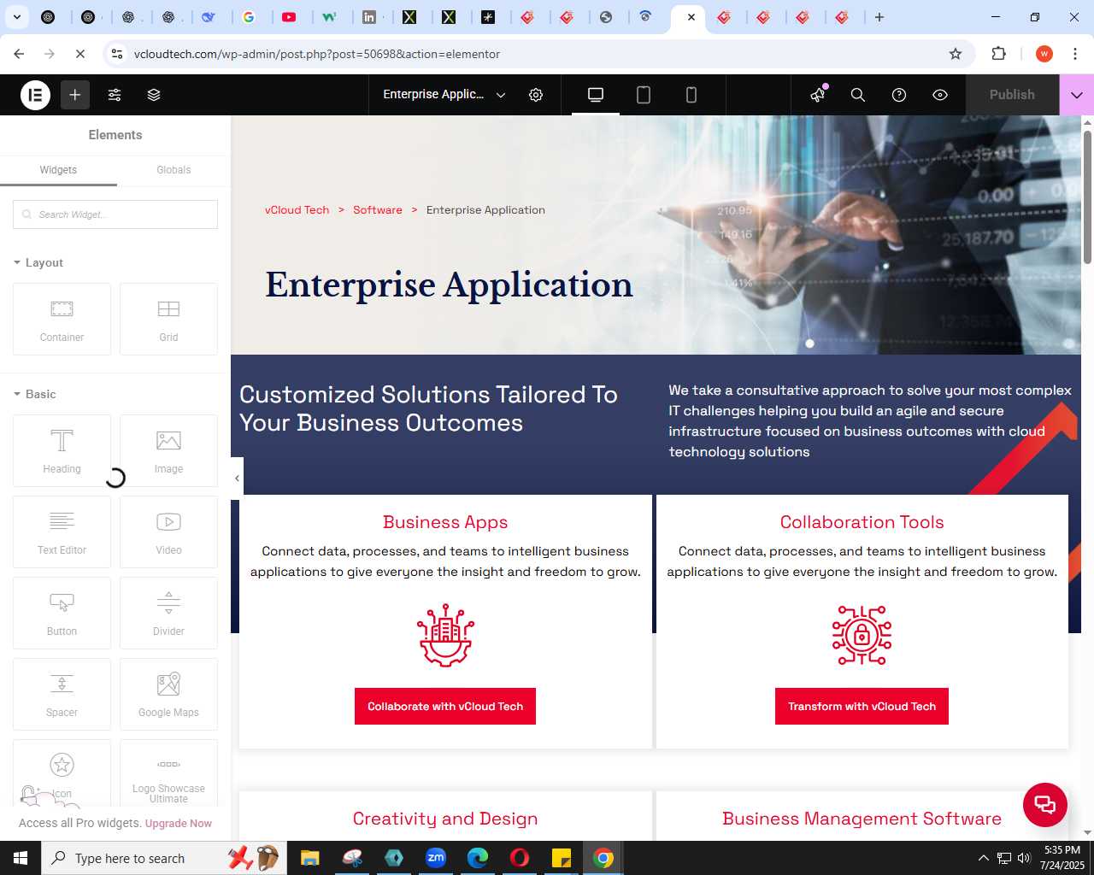This screenshot has height=875, width=1094.
Task: Click Transform with vCloud Tech button
Action: (x=862, y=707)
